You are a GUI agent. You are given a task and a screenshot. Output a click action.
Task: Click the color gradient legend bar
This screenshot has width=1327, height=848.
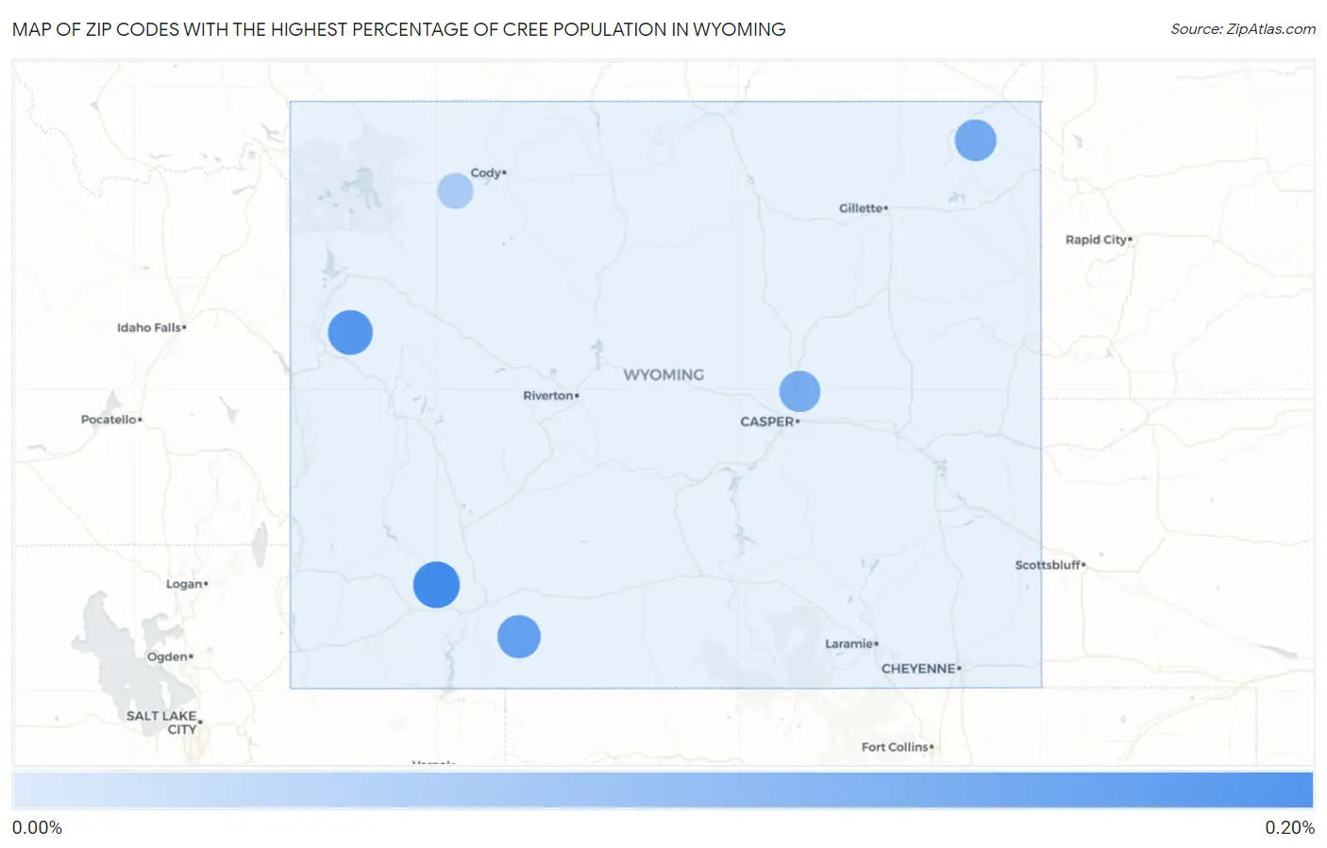pos(663,790)
